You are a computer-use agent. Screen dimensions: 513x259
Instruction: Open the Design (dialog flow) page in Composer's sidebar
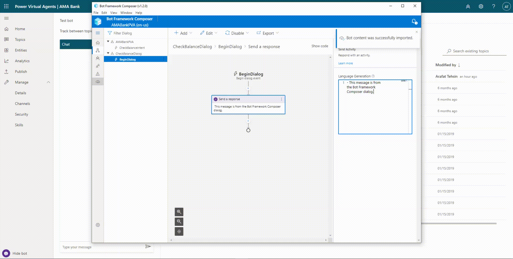pos(98,50)
